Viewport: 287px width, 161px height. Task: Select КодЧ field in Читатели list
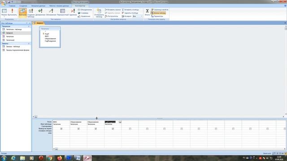pos(47,34)
